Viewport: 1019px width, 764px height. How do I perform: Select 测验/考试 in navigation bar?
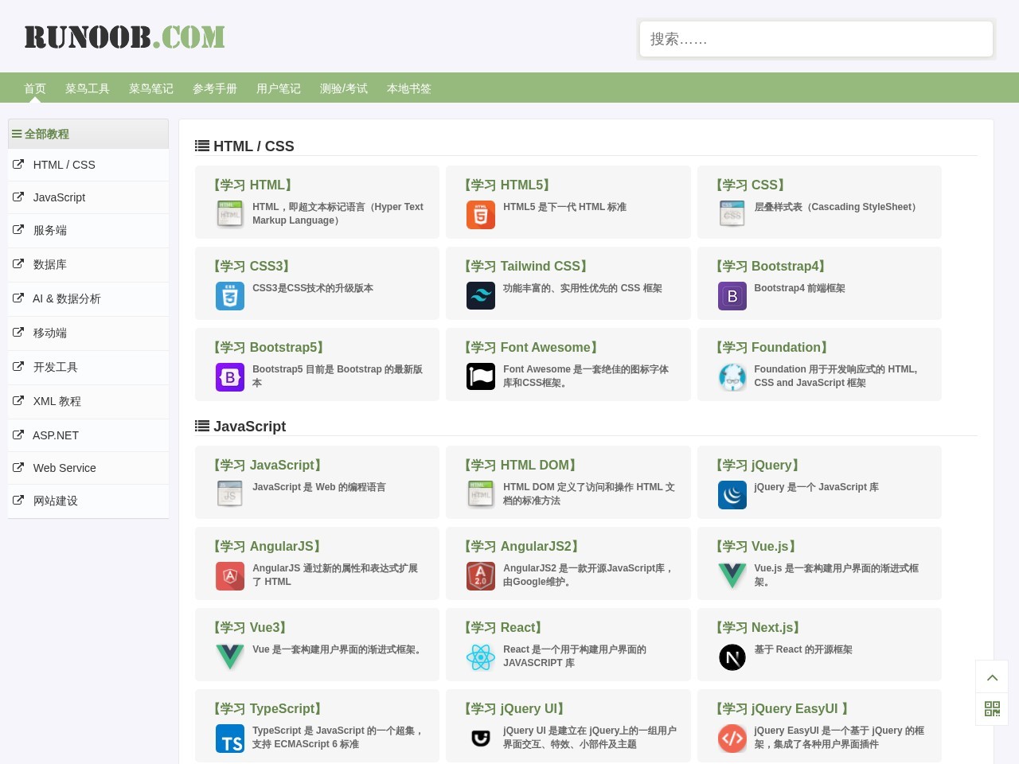pos(344,88)
